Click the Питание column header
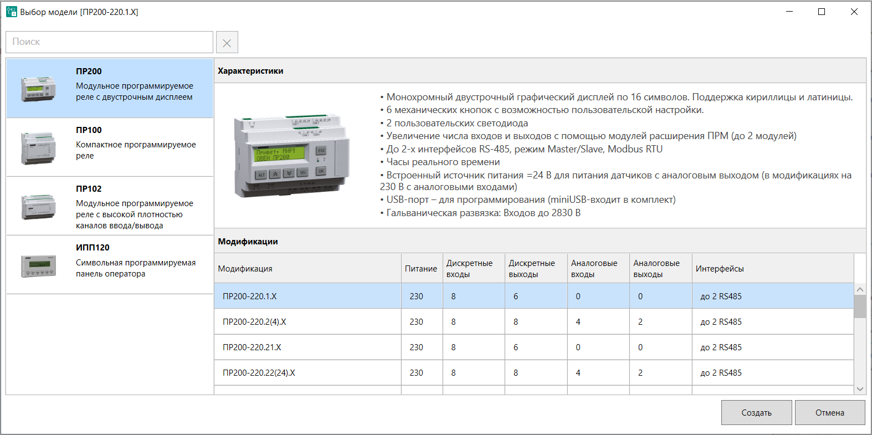 tap(421, 269)
